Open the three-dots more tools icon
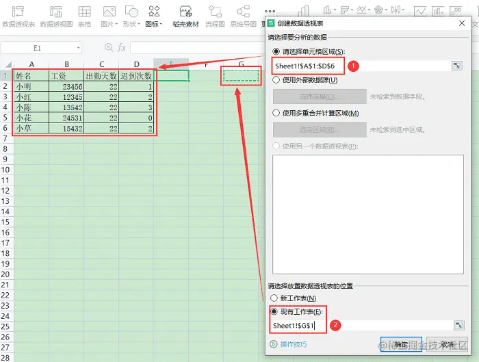479x362 pixels. (270, 11)
